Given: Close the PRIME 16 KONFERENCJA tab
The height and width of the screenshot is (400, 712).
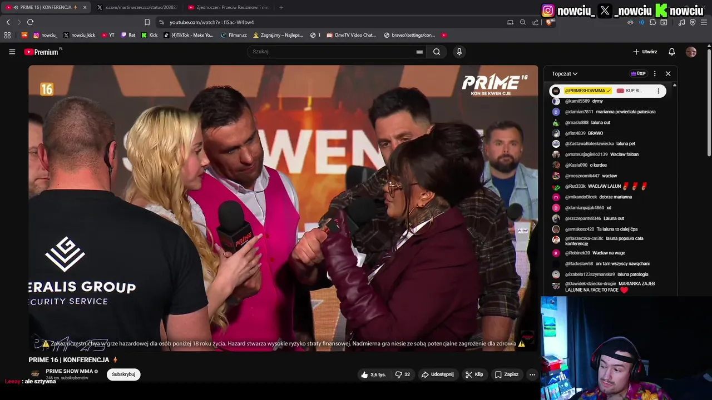Looking at the screenshot, I should 85,7.
